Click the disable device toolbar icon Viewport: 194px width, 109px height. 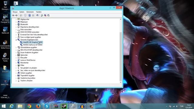(48, 15)
